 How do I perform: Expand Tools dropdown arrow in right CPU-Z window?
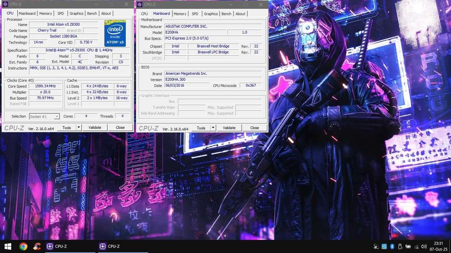coord(213,128)
